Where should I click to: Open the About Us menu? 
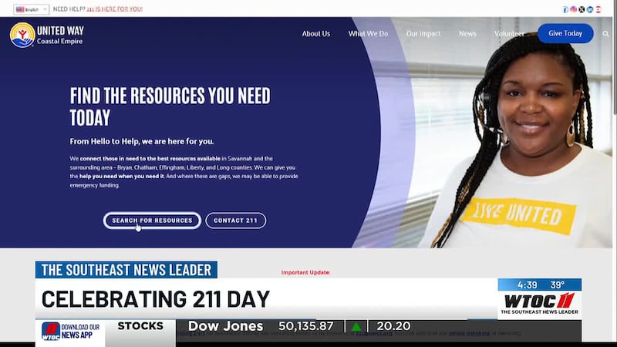(x=315, y=34)
